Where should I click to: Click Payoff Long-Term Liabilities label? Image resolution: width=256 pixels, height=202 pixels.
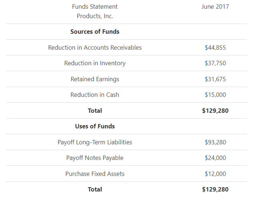(x=95, y=142)
